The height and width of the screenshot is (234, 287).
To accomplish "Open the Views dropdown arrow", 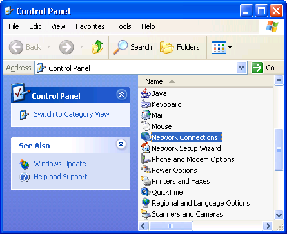I will pyautogui.click(x=230, y=47).
